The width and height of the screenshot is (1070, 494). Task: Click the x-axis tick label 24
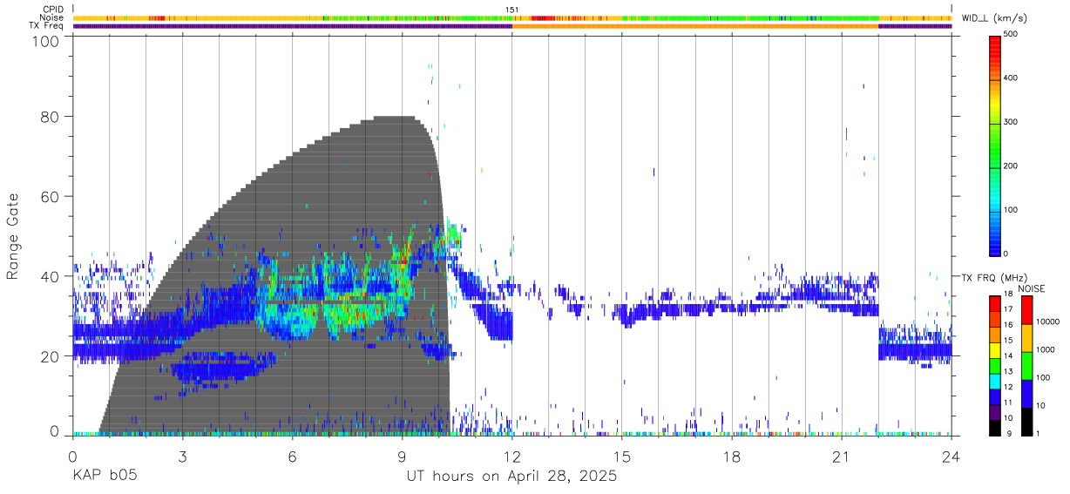pos(951,457)
